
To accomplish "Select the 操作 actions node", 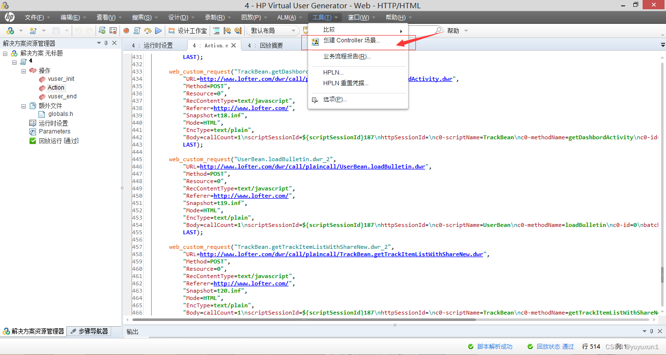I will coord(44,71).
